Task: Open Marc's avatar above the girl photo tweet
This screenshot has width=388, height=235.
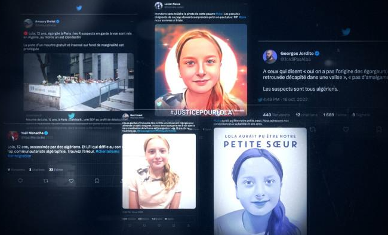Action: (x=126, y=116)
